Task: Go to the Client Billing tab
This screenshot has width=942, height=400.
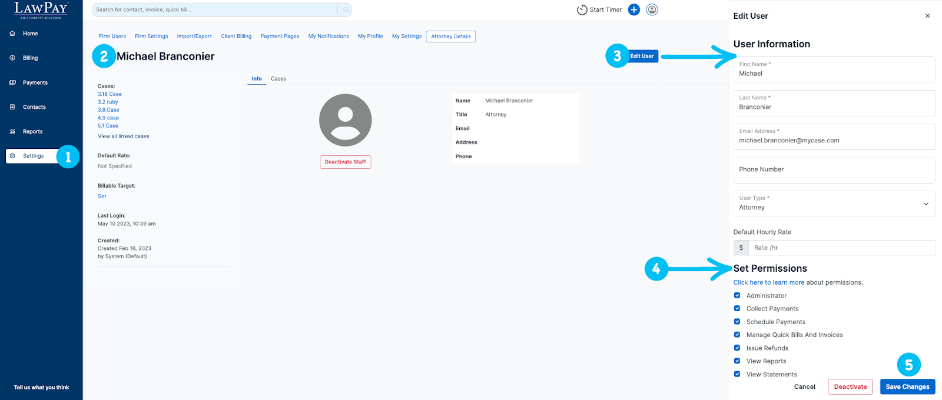Action: [236, 36]
